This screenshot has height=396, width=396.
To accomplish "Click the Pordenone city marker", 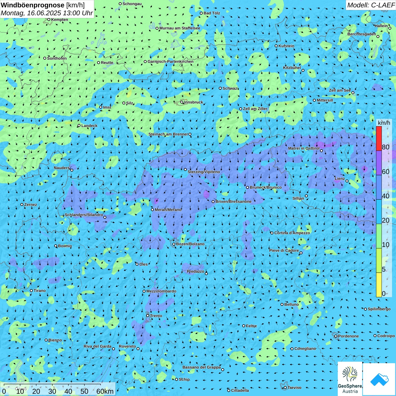I will (x=336, y=336).
